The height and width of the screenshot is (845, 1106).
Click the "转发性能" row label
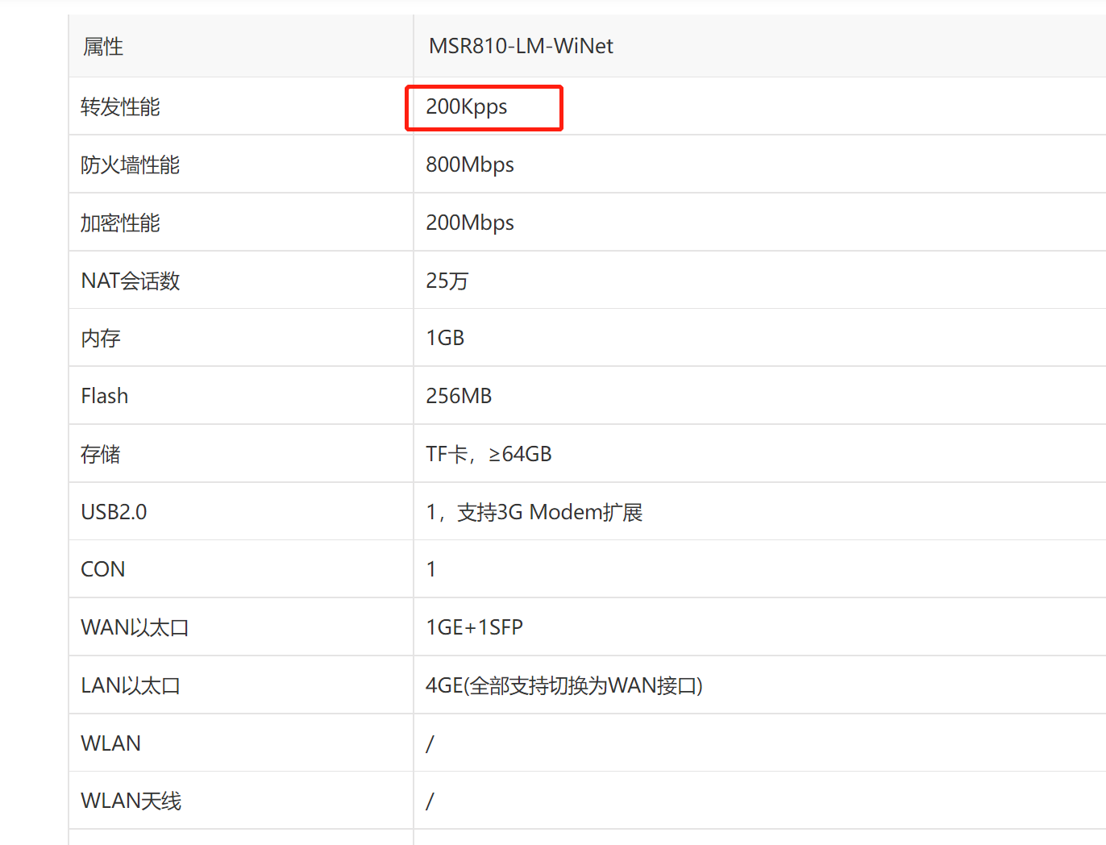[120, 106]
